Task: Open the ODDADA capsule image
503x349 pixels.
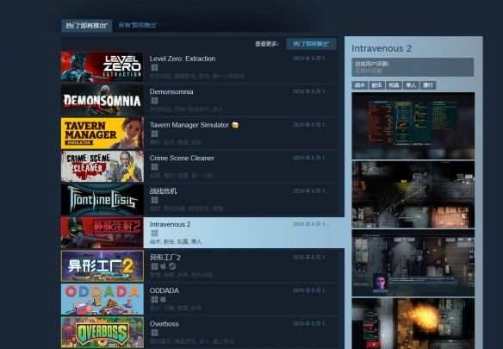Action: 102,299
